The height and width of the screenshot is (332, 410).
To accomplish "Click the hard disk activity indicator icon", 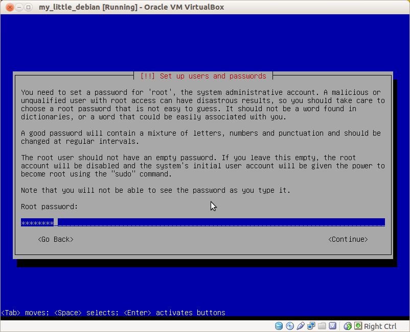I will click(279, 326).
